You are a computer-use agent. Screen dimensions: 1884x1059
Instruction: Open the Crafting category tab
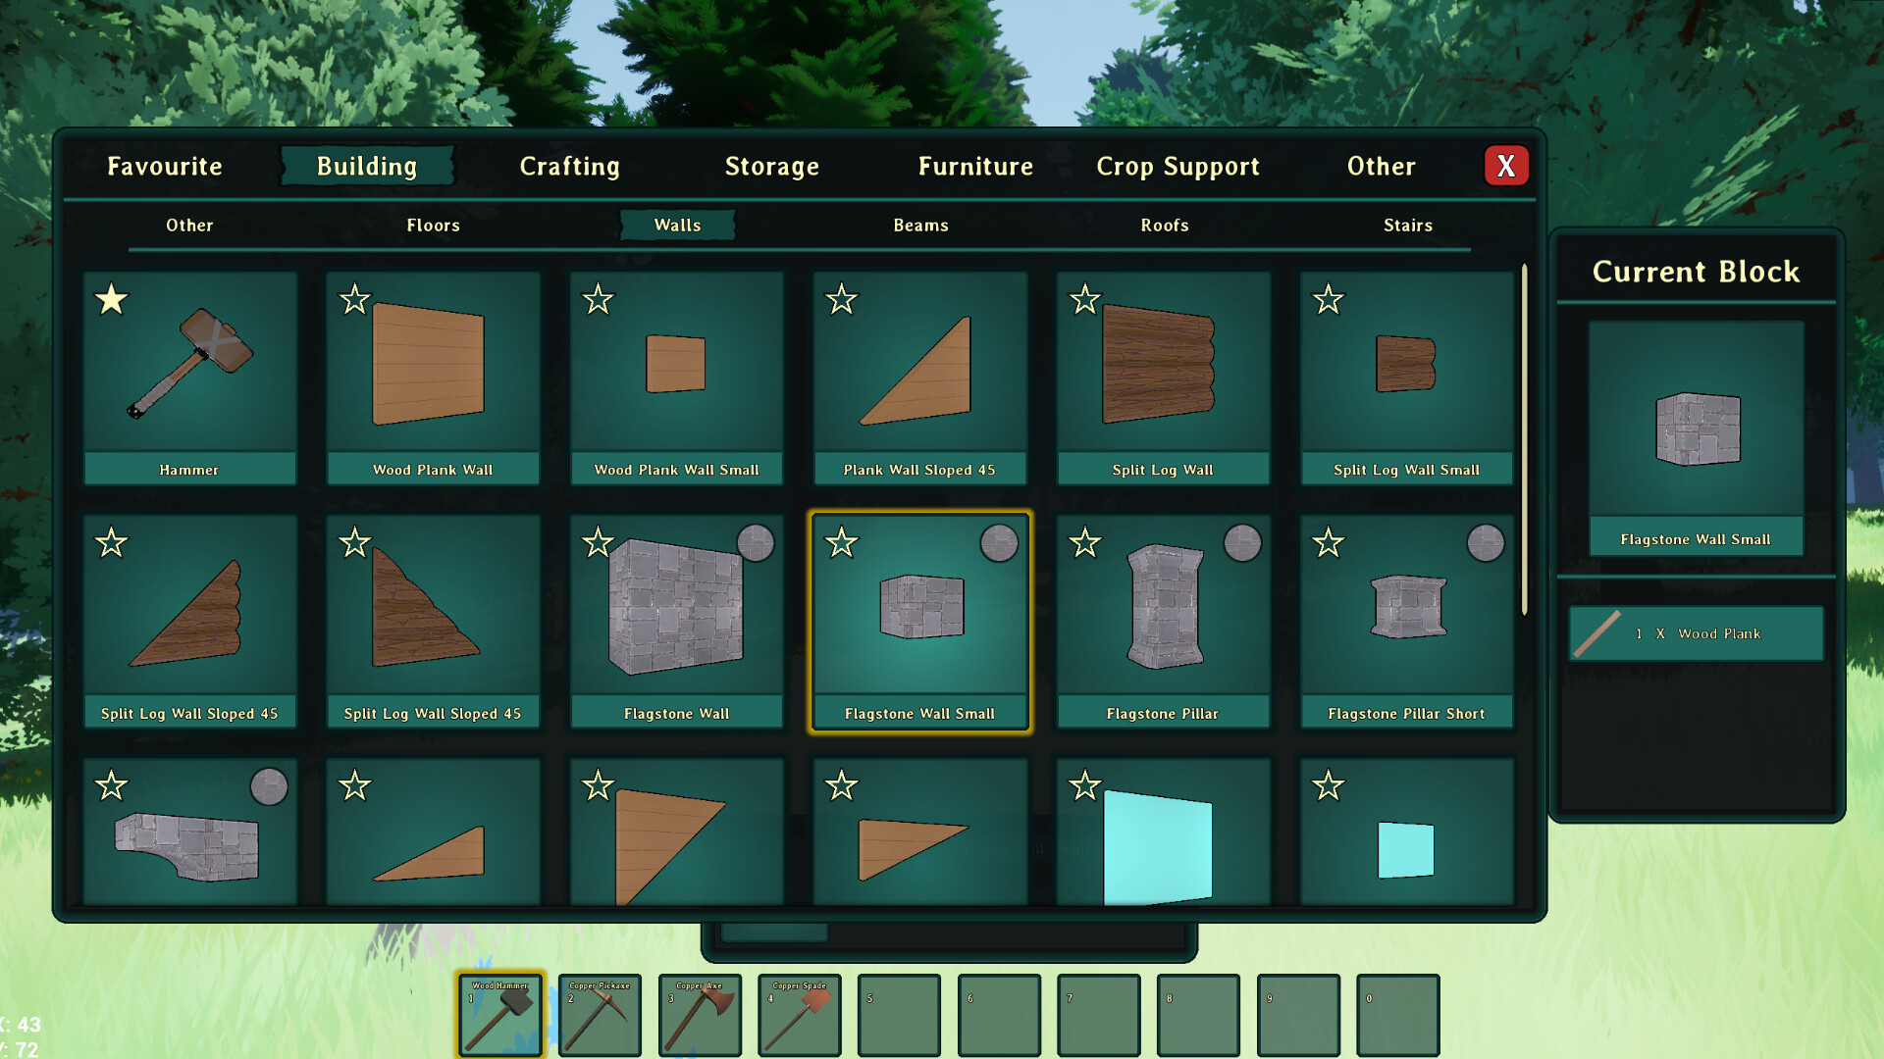pos(569,167)
